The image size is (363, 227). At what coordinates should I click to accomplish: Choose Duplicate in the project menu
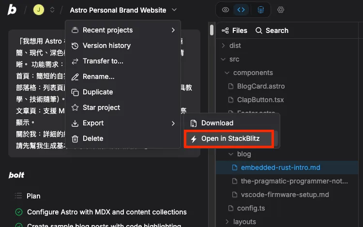coord(123,92)
